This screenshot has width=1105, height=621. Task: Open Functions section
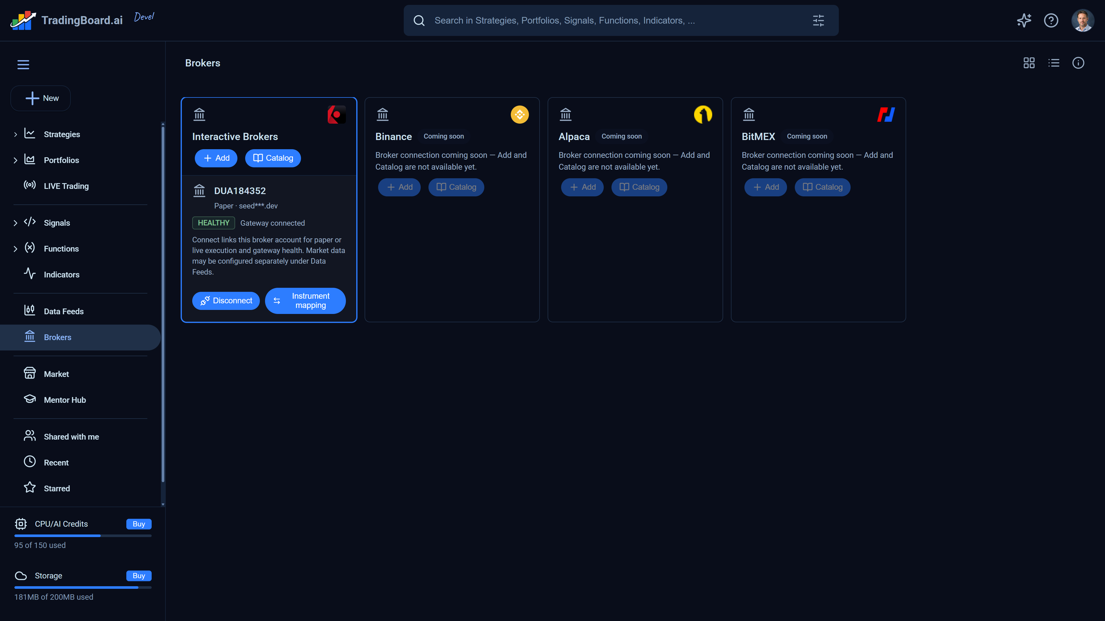tap(61, 249)
